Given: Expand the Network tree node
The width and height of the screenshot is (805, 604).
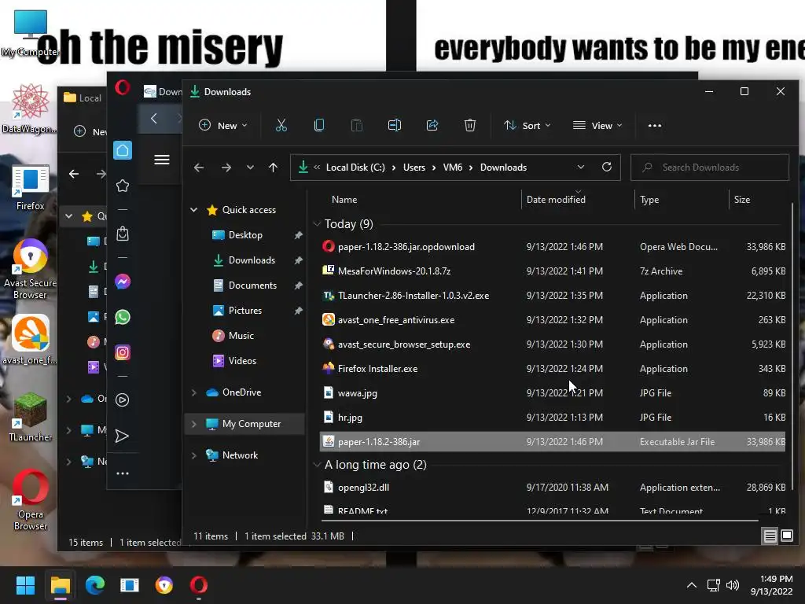Looking at the screenshot, I should click(194, 455).
